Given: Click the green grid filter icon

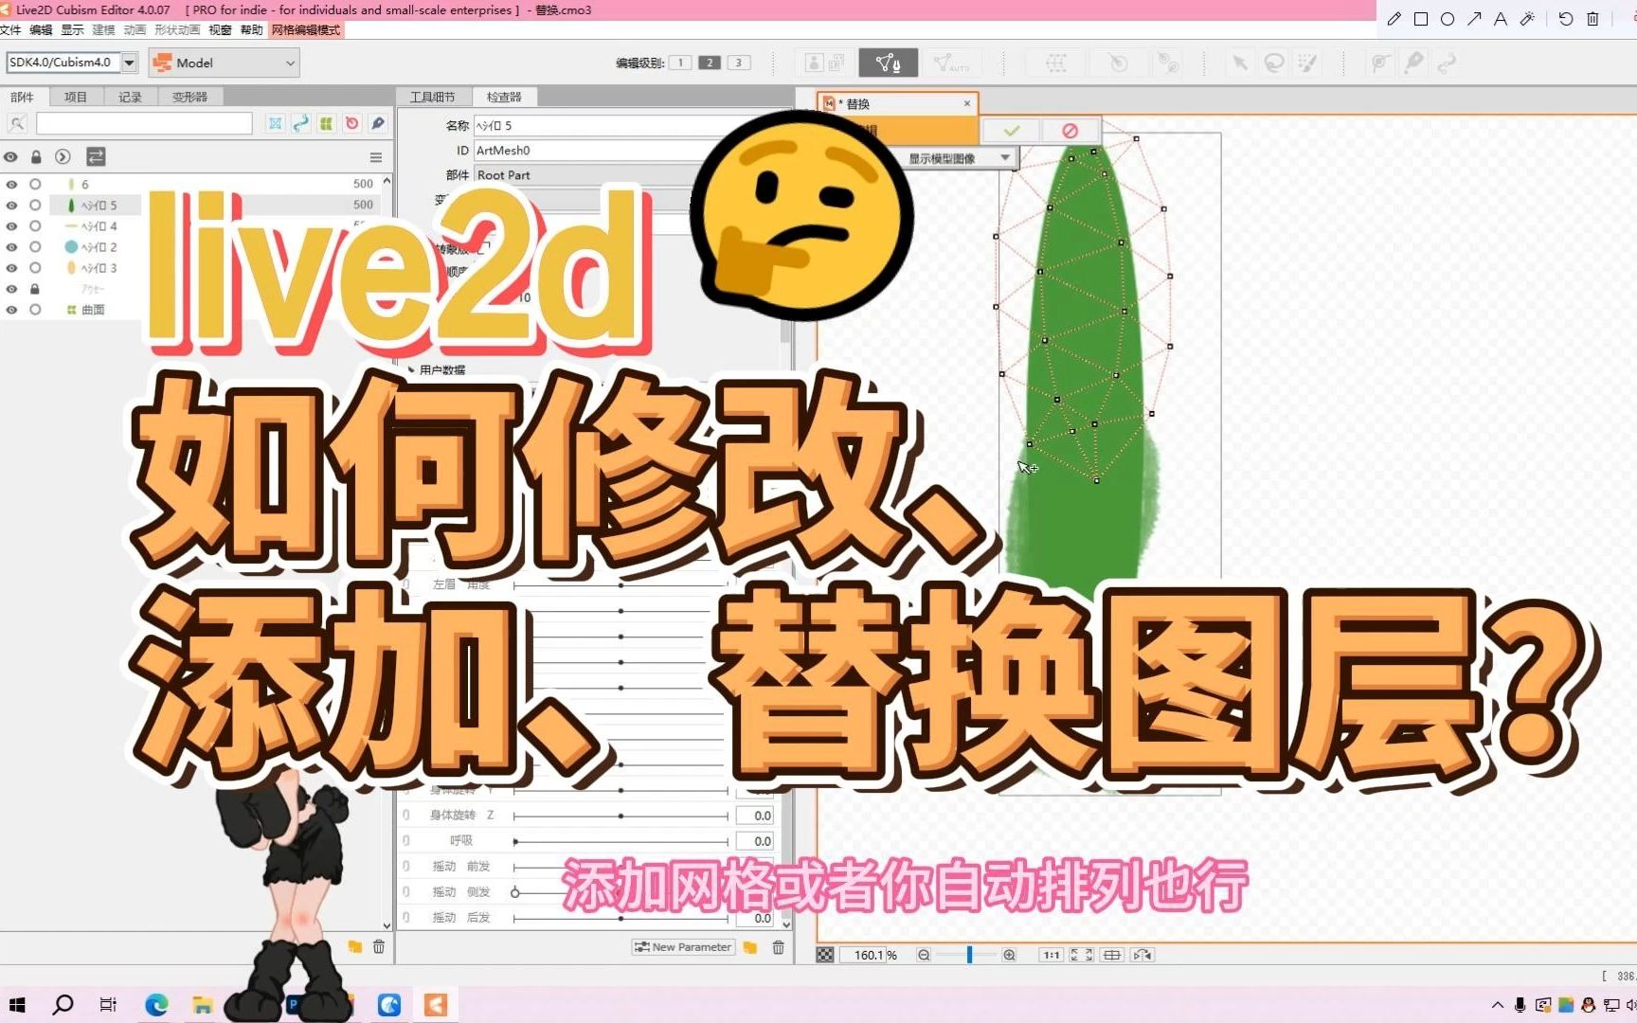Looking at the screenshot, I should (x=326, y=123).
